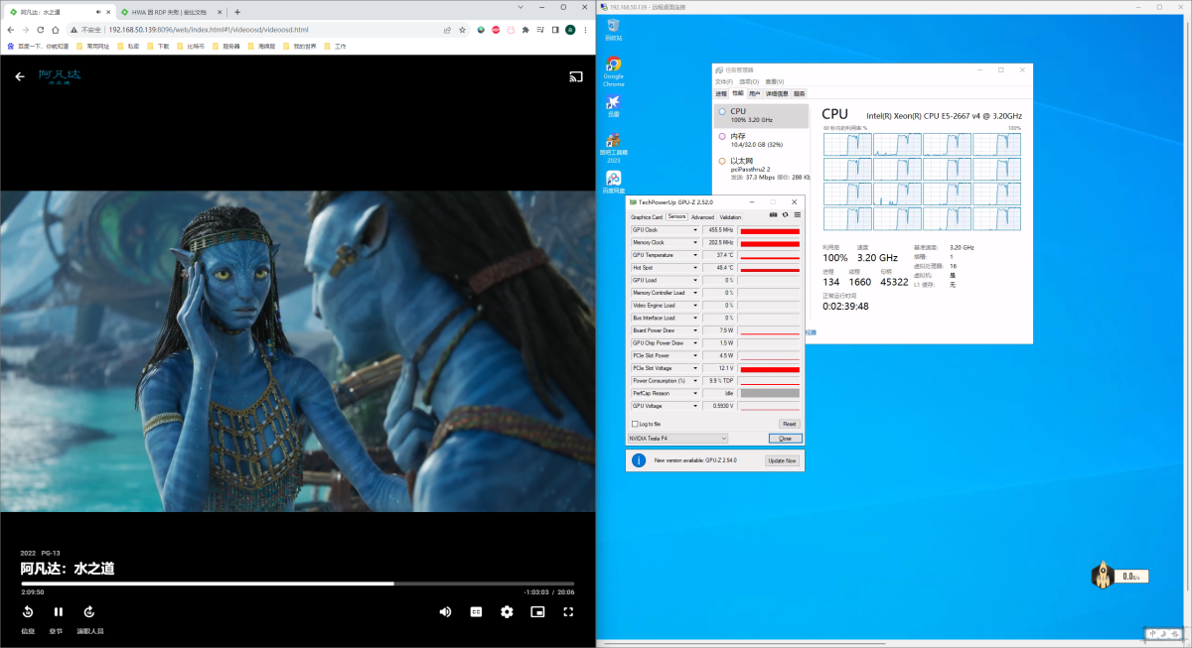The width and height of the screenshot is (1192, 648).
Task: Enter fullscreen video mode
Action: pyautogui.click(x=568, y=612)
